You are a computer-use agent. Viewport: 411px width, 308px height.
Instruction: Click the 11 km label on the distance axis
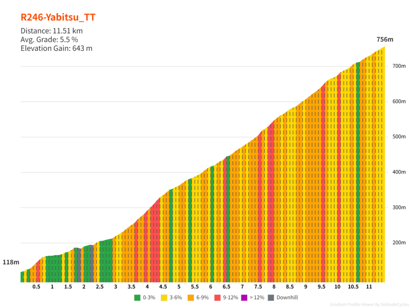[369, 287]
